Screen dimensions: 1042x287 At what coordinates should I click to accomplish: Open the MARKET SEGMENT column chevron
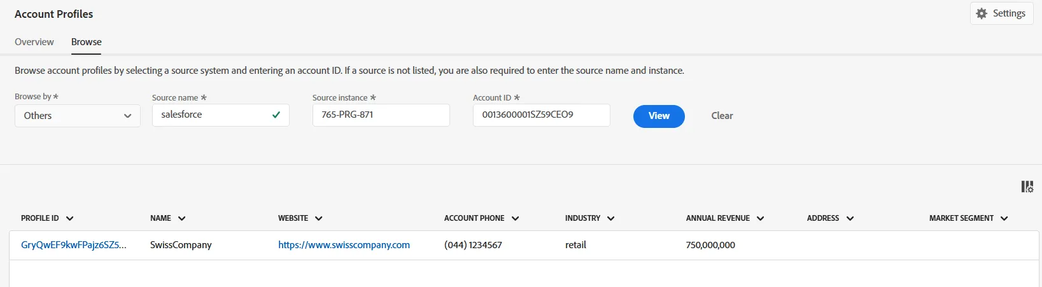click(1004, 218)
